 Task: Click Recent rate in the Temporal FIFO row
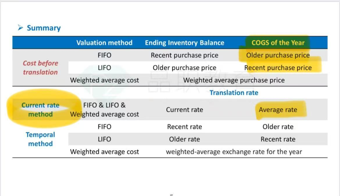(185, 126)
